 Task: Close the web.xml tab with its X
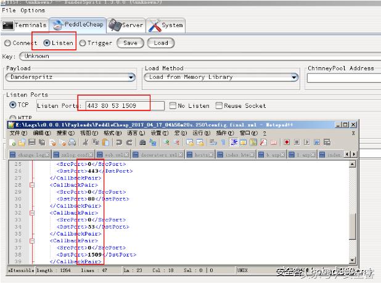point(126,155)
